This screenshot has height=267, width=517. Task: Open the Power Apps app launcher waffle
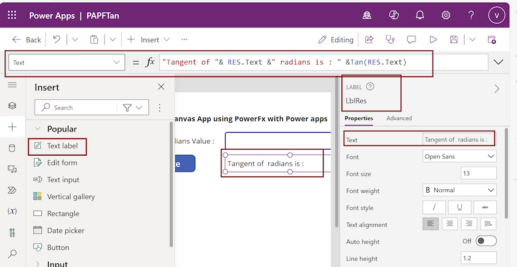12,15
